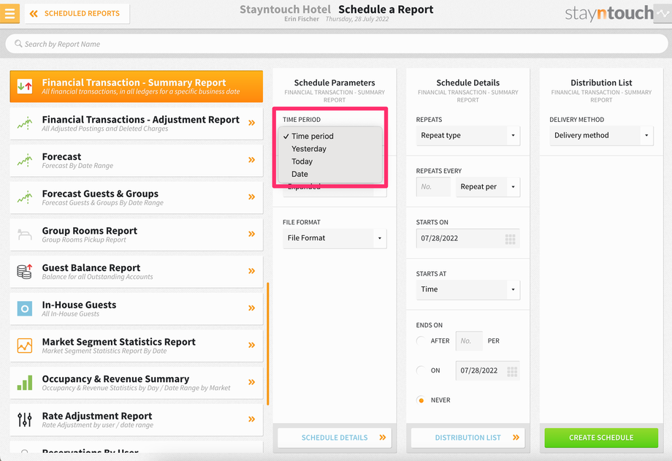Open Guest Balance Report

click(x=137, y=272)
